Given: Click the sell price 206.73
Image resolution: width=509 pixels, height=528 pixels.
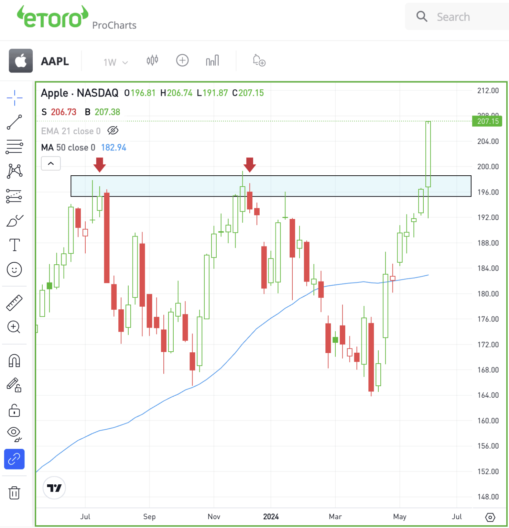Looking at the screenshot, I should tap(64, 112).
